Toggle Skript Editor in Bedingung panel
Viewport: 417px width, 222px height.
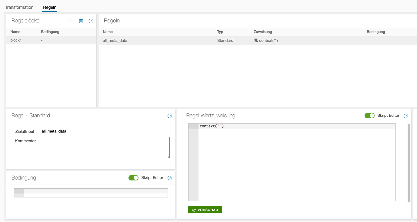coord(133,178)
